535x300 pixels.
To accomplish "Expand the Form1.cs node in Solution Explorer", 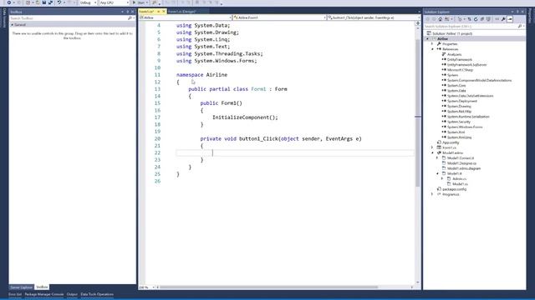I will click(x=432, y=147).
